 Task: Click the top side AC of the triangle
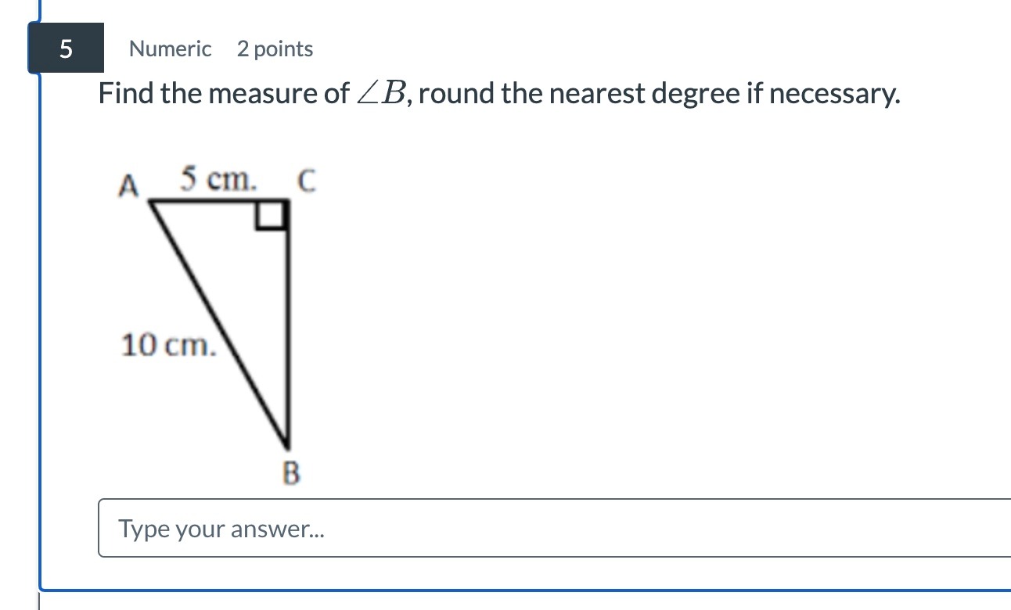tap(219, 202)
